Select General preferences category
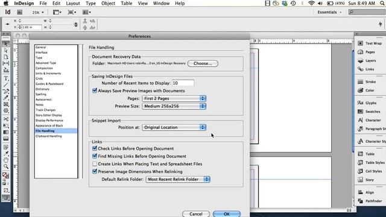The width and height of the screenshot is (386, 217). tap(41, 47)
